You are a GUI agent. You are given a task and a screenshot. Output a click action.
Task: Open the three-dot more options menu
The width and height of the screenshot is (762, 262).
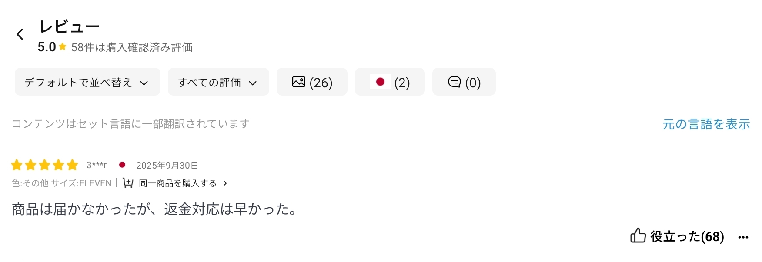(x=743, y=237)
